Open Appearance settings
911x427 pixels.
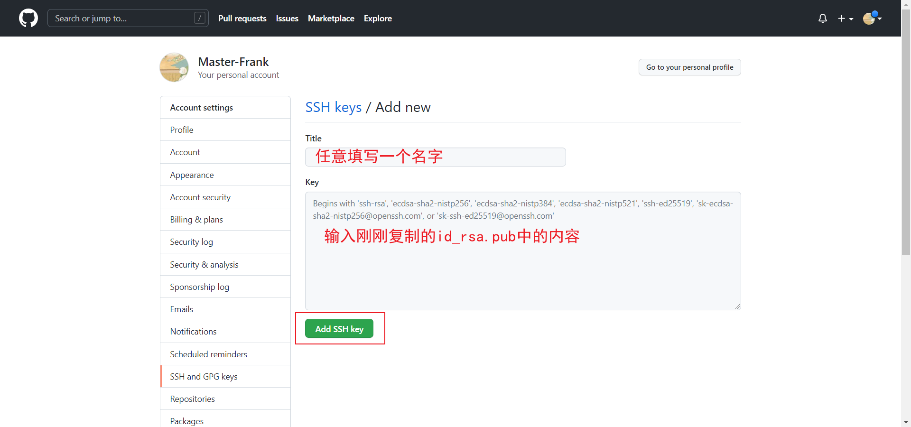point(225,175)
